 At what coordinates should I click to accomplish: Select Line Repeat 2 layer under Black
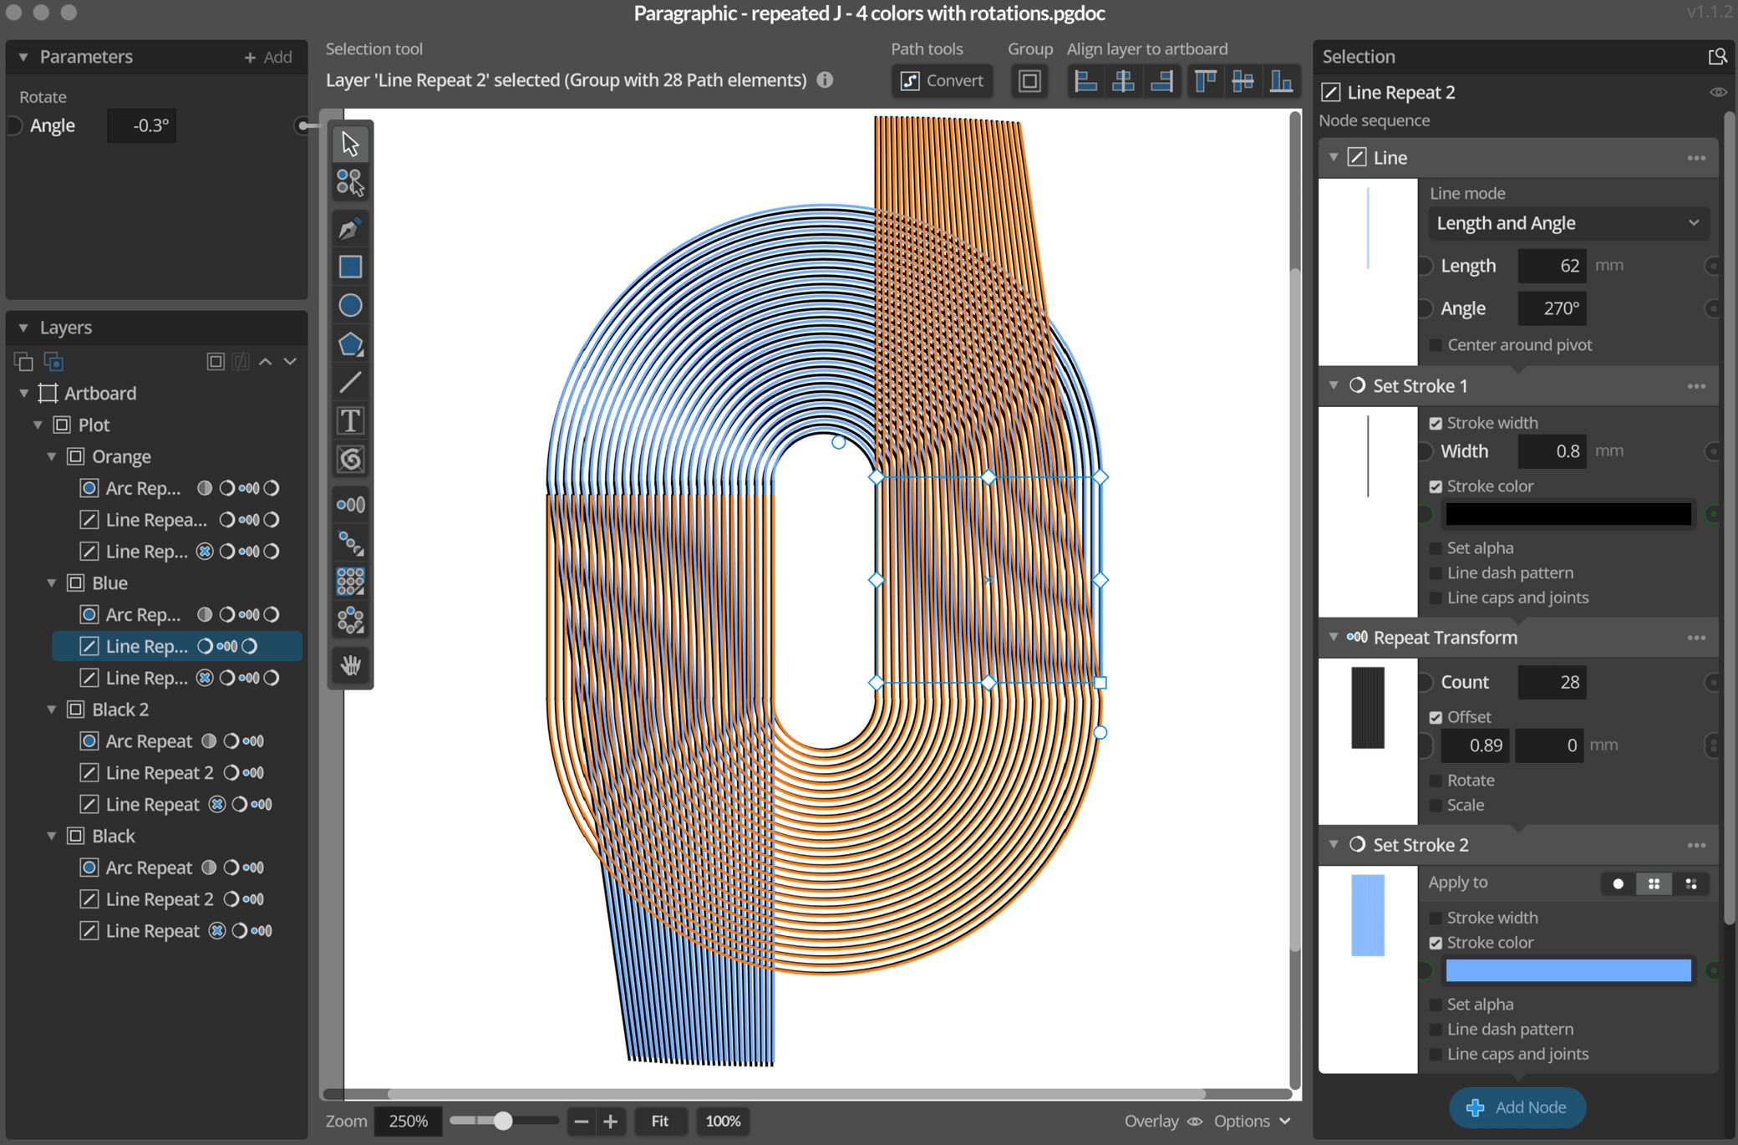(x=160, y=899)
